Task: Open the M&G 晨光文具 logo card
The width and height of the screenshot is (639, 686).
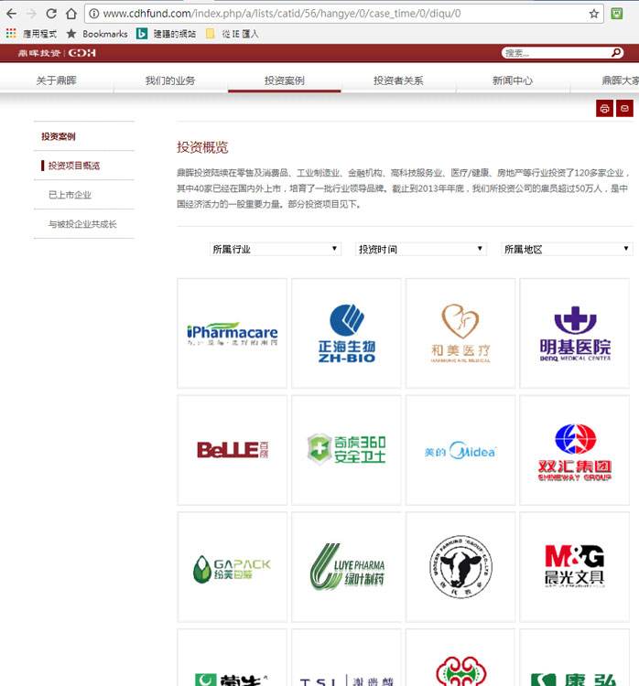Action: pyautogui.click(x=575, y=566)
